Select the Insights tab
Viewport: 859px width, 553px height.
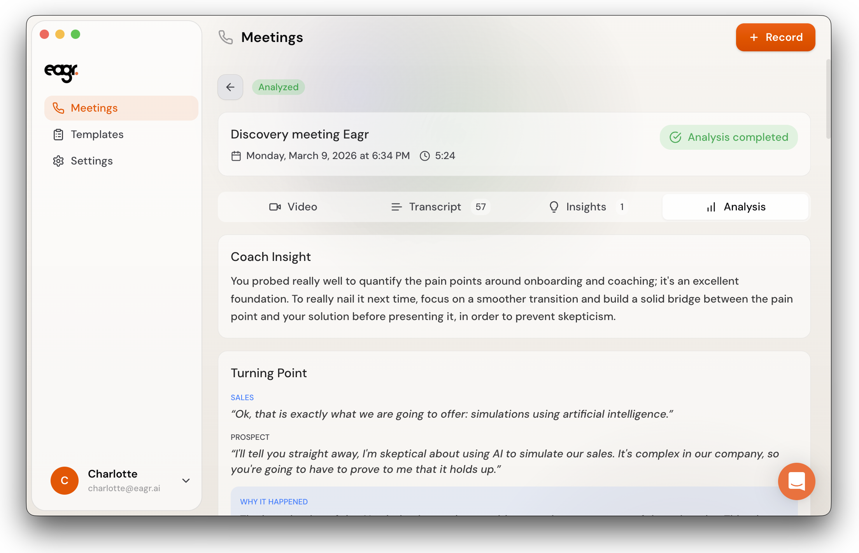pyautogui.click(x=587, y=207)
